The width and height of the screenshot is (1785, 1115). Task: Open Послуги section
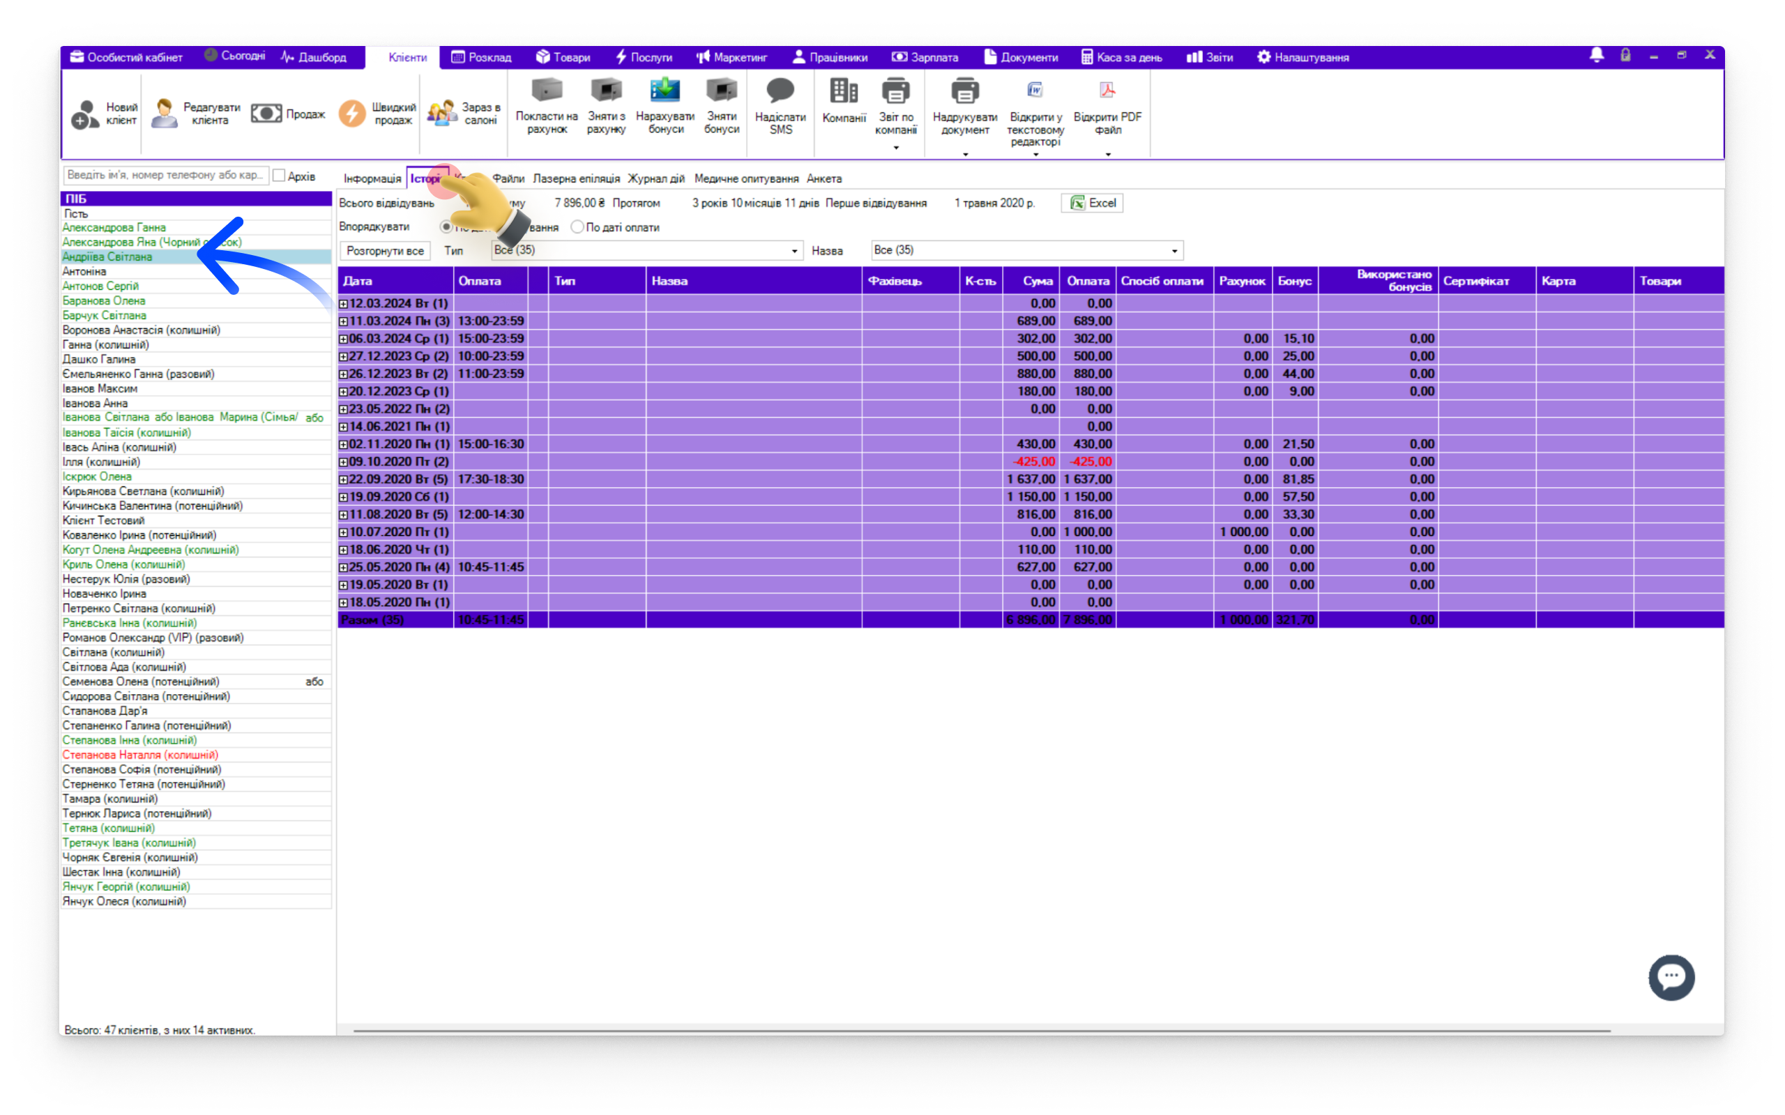643,56
